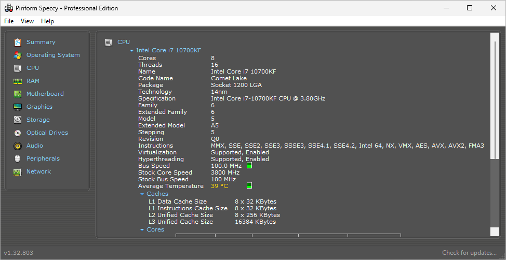Select the Optical Drives disc icon

pos(18,133)
